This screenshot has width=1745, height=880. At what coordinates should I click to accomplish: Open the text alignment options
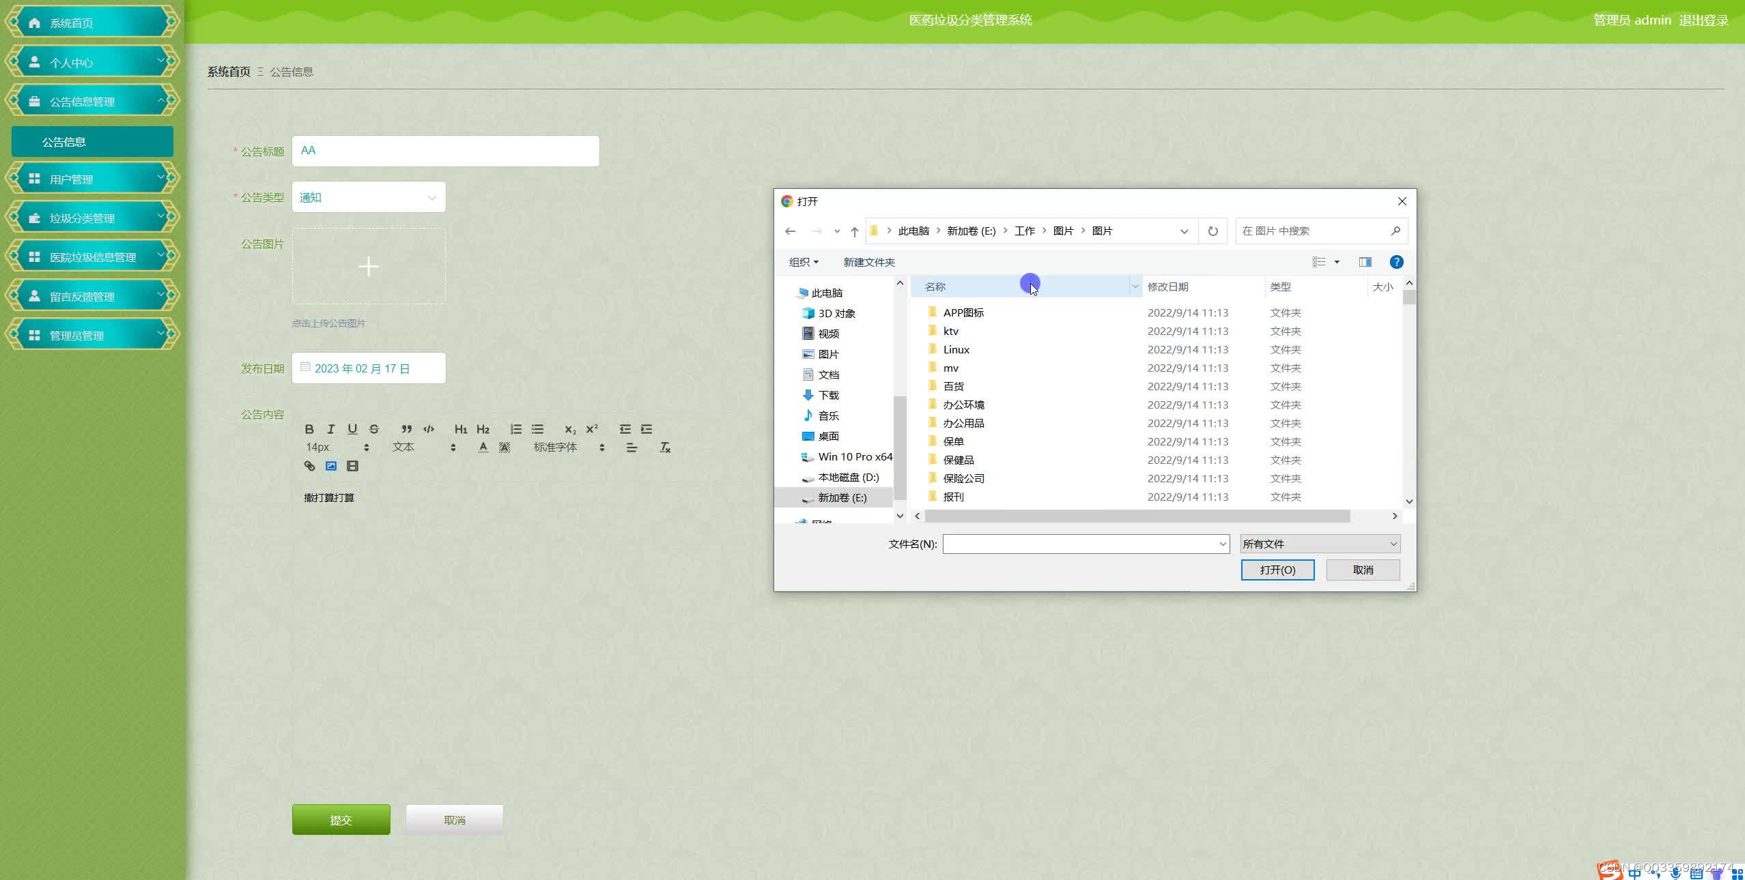click(632, 448)
